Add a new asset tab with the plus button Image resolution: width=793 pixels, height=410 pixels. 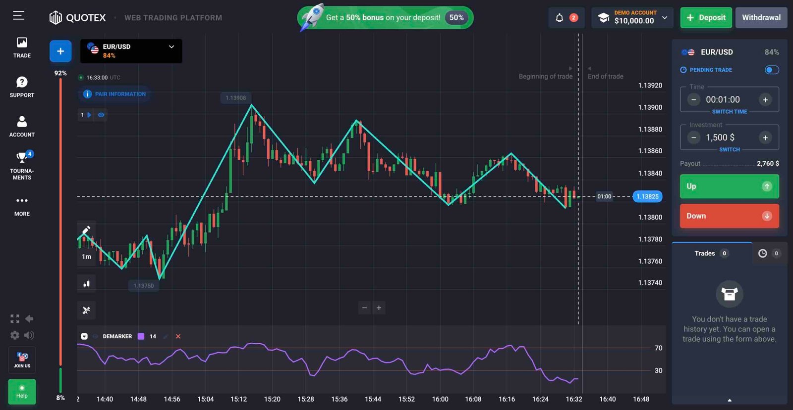60,51
